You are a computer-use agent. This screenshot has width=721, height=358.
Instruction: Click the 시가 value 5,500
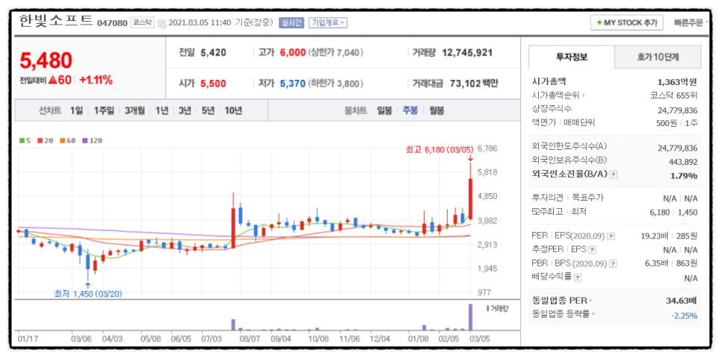click(x=213, y=84)
